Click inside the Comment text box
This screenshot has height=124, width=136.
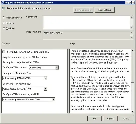pyautogui.click(x=86, y=22)
